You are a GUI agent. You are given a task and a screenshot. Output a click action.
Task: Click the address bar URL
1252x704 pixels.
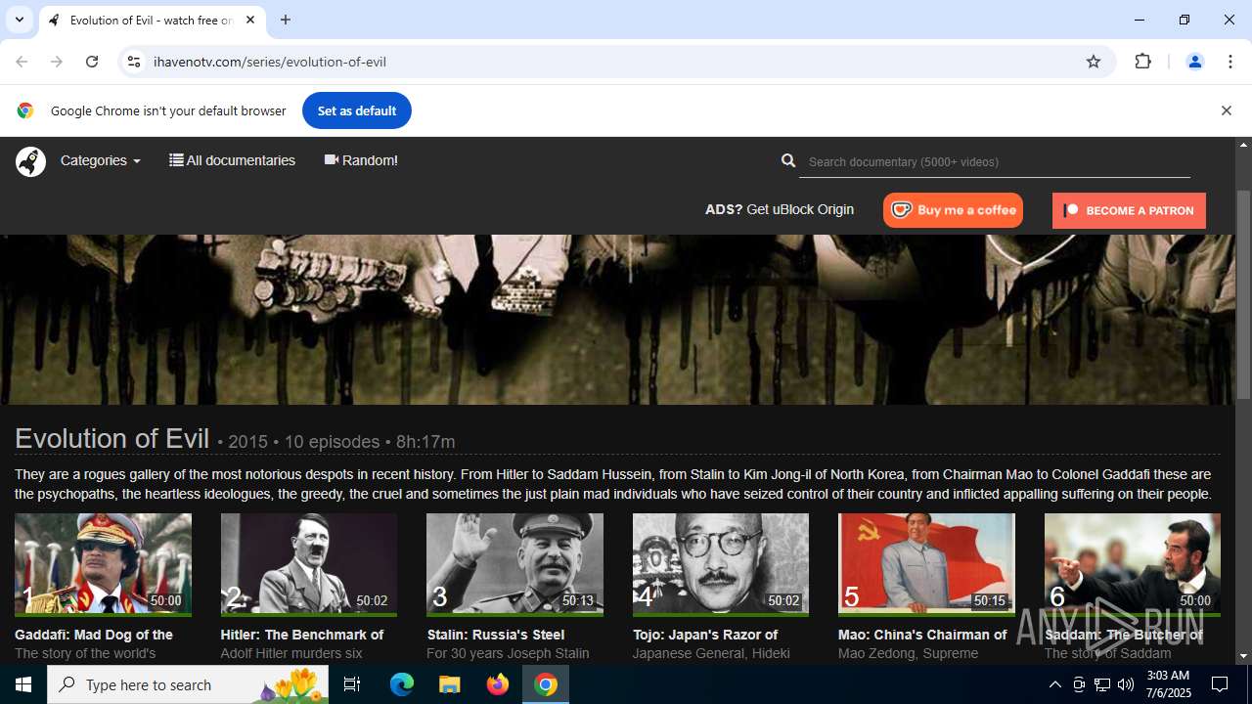click(270, 62)
